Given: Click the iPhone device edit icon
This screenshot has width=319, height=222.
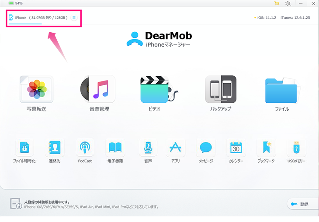Looking at the screenshot, I should pyautogui.click(x=11, y=17).
